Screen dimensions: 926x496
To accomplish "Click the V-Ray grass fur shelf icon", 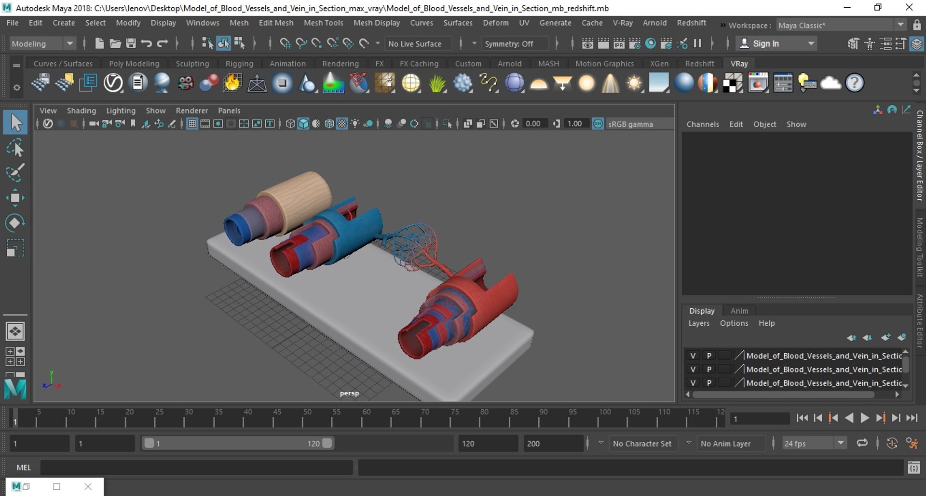I will (x=437, y=83).
